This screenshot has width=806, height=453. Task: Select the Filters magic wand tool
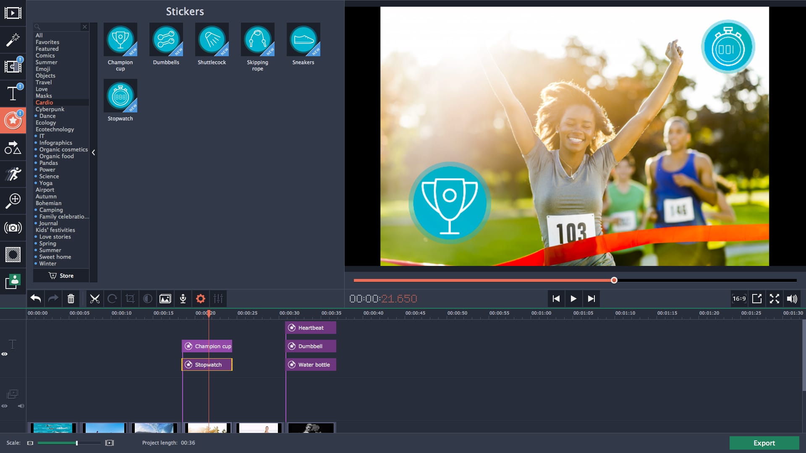tap(13, 40)
